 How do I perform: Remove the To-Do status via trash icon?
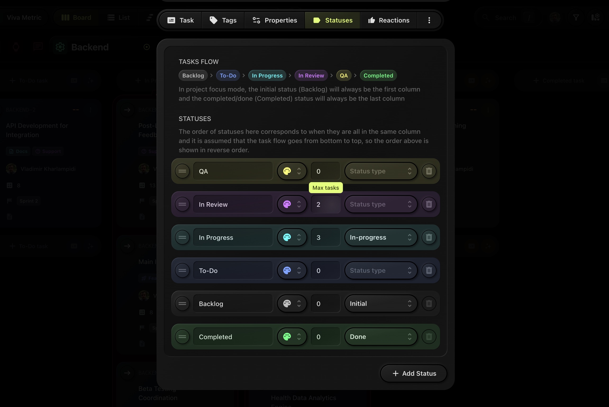pyautogui.click(x=429, y=270)
